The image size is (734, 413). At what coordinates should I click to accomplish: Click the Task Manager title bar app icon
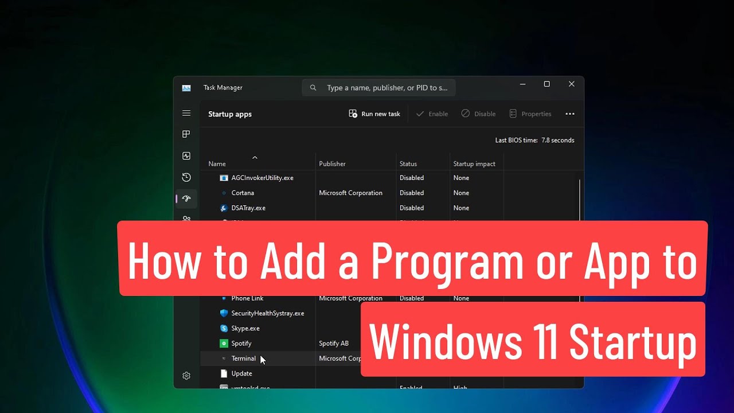point(186,88)
